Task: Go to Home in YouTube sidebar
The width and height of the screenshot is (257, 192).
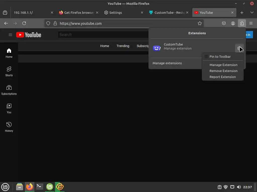Action: click(x=9, y=53)
